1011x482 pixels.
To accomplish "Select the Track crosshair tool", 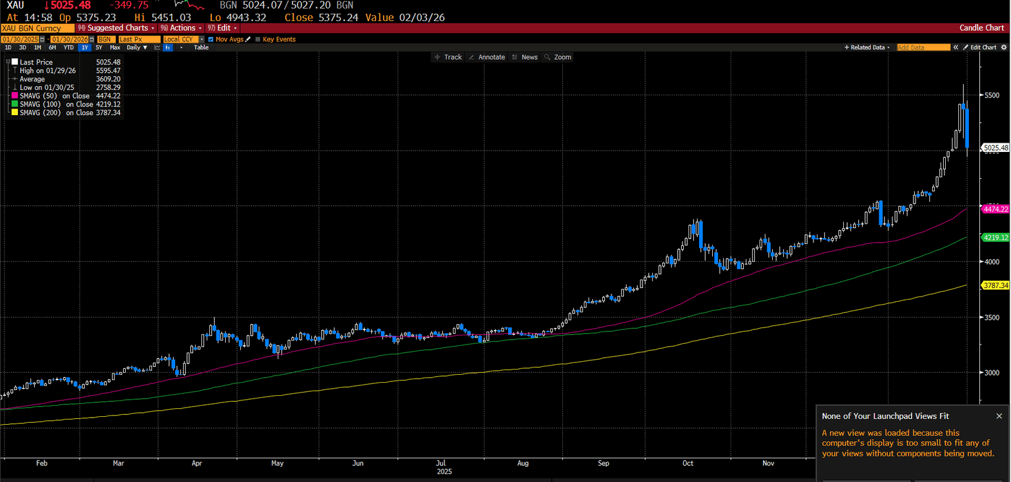I will tap(448, 57).
